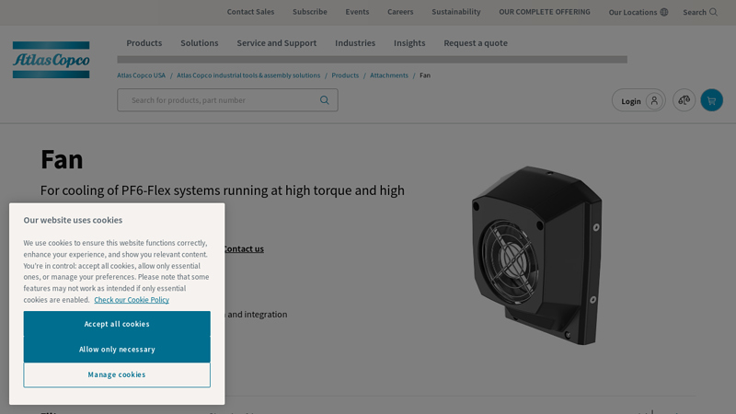Open the top Search magnifier
The height and width of the screenshot is (414, 736).
tap(713, 13)
